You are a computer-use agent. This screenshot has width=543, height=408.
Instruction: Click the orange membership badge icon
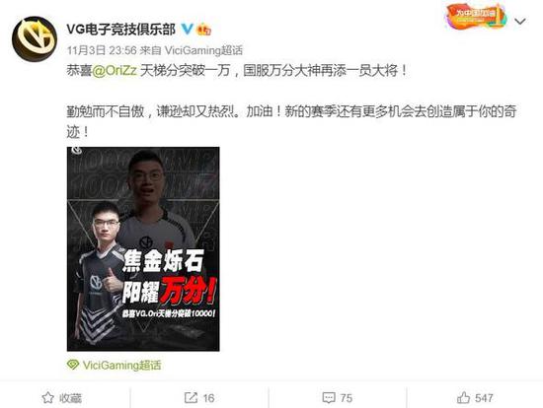point(204,30)
